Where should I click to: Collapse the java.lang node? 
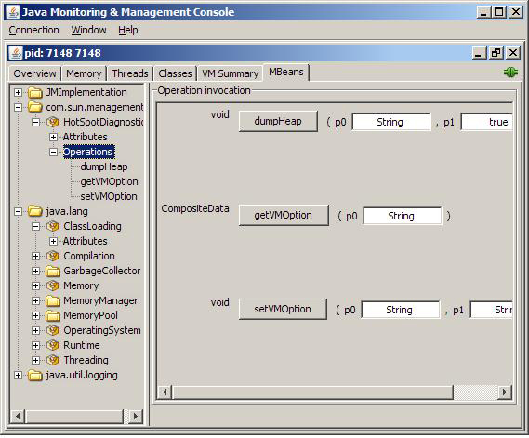pyautogui.click(x=19, y=212)
